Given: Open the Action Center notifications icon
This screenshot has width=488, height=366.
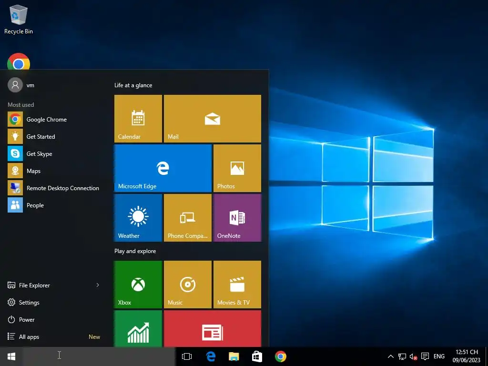Looking at the screenshot, I should [425, 356].
